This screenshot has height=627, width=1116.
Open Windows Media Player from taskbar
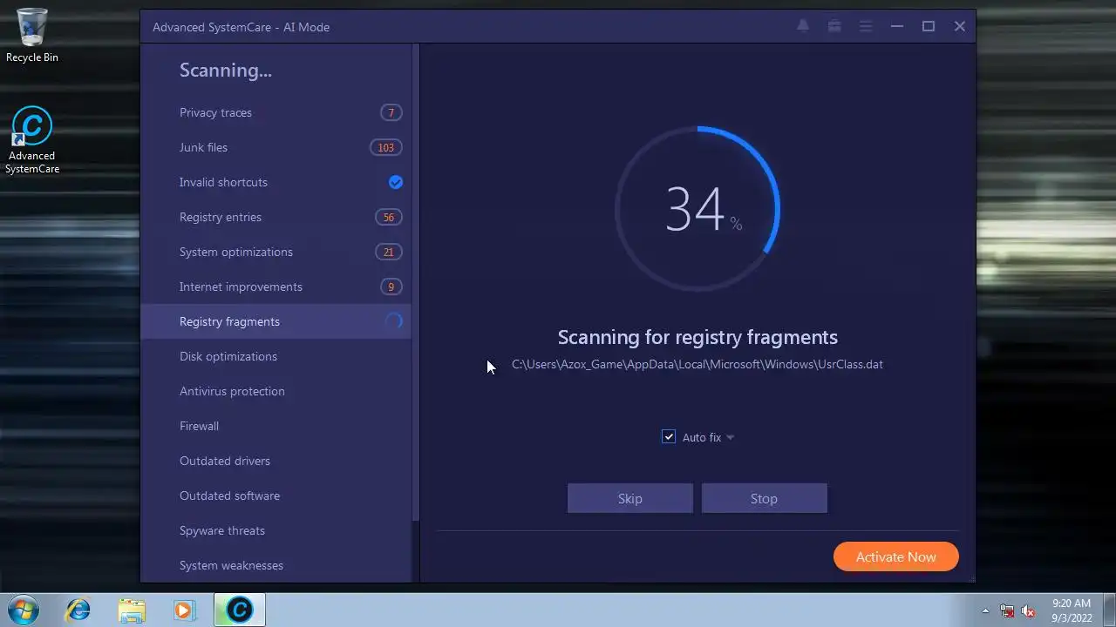(x=184, y=610)
